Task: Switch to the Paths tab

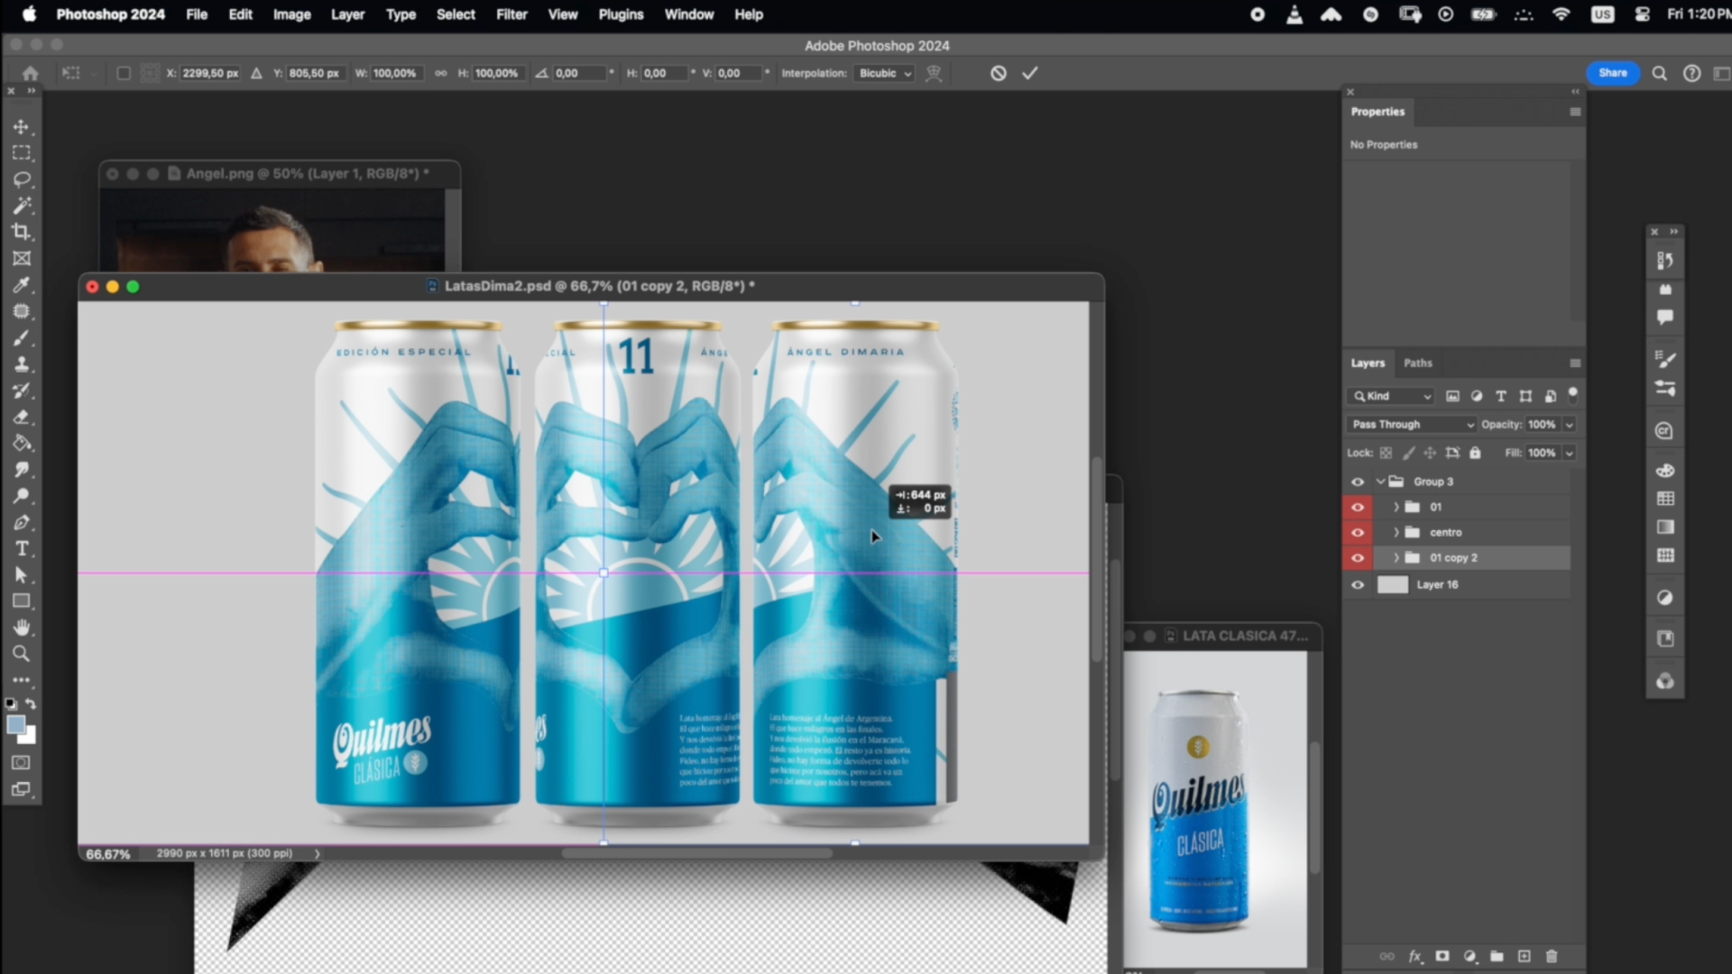Action: coord(1417,363)
